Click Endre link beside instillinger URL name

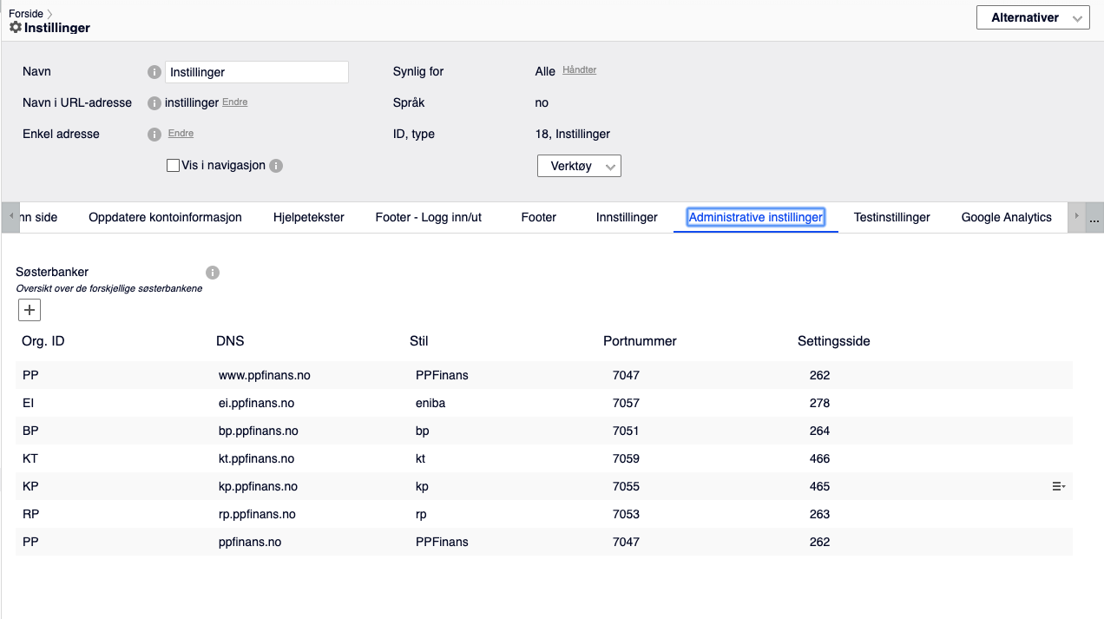tap(234, 102)
